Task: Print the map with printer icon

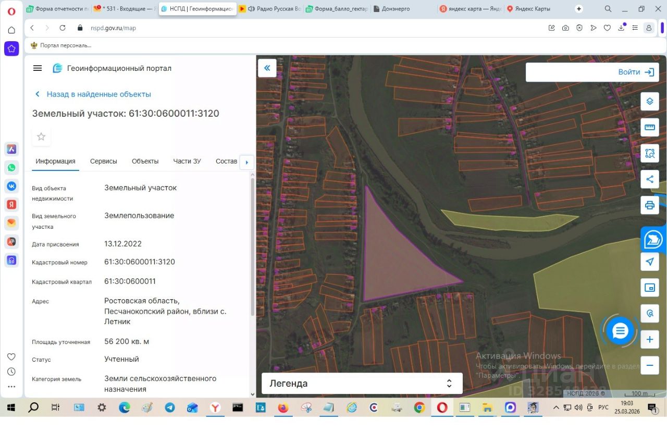Action: [649, 205]
